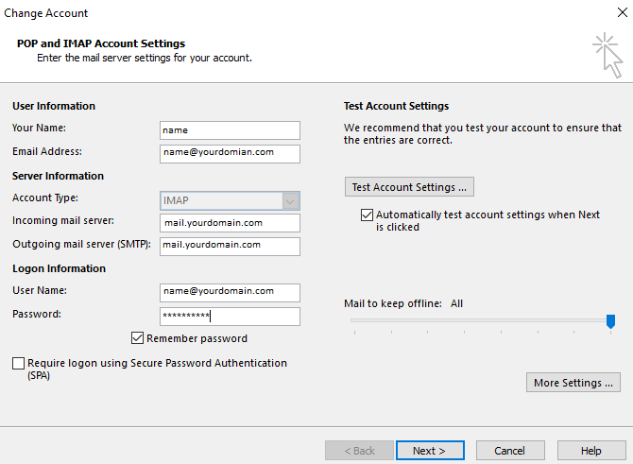Click the 'Mail to keep offline:' label
633x464 pixels.
click(x=393, y=303)
